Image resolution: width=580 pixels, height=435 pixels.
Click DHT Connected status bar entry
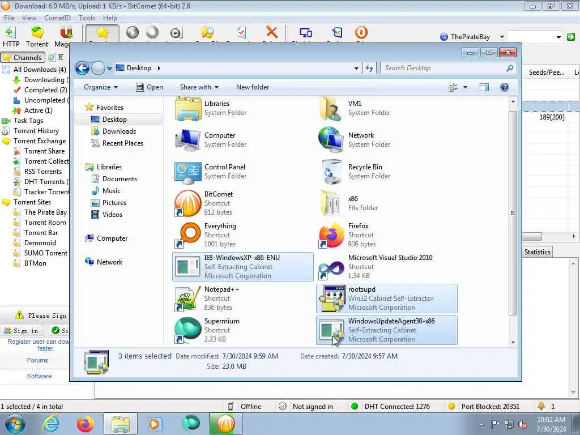(x=390, y=407)
